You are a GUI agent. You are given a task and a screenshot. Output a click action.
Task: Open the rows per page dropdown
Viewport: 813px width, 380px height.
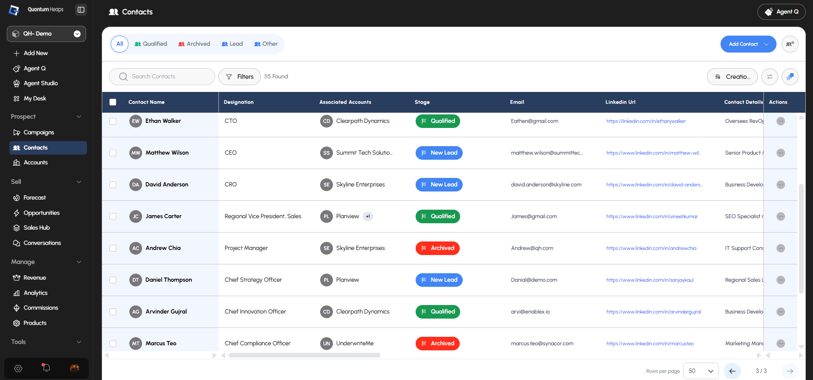point(701,371)
